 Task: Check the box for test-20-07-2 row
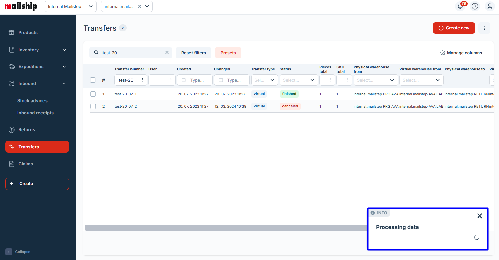(x=93, y=106)
